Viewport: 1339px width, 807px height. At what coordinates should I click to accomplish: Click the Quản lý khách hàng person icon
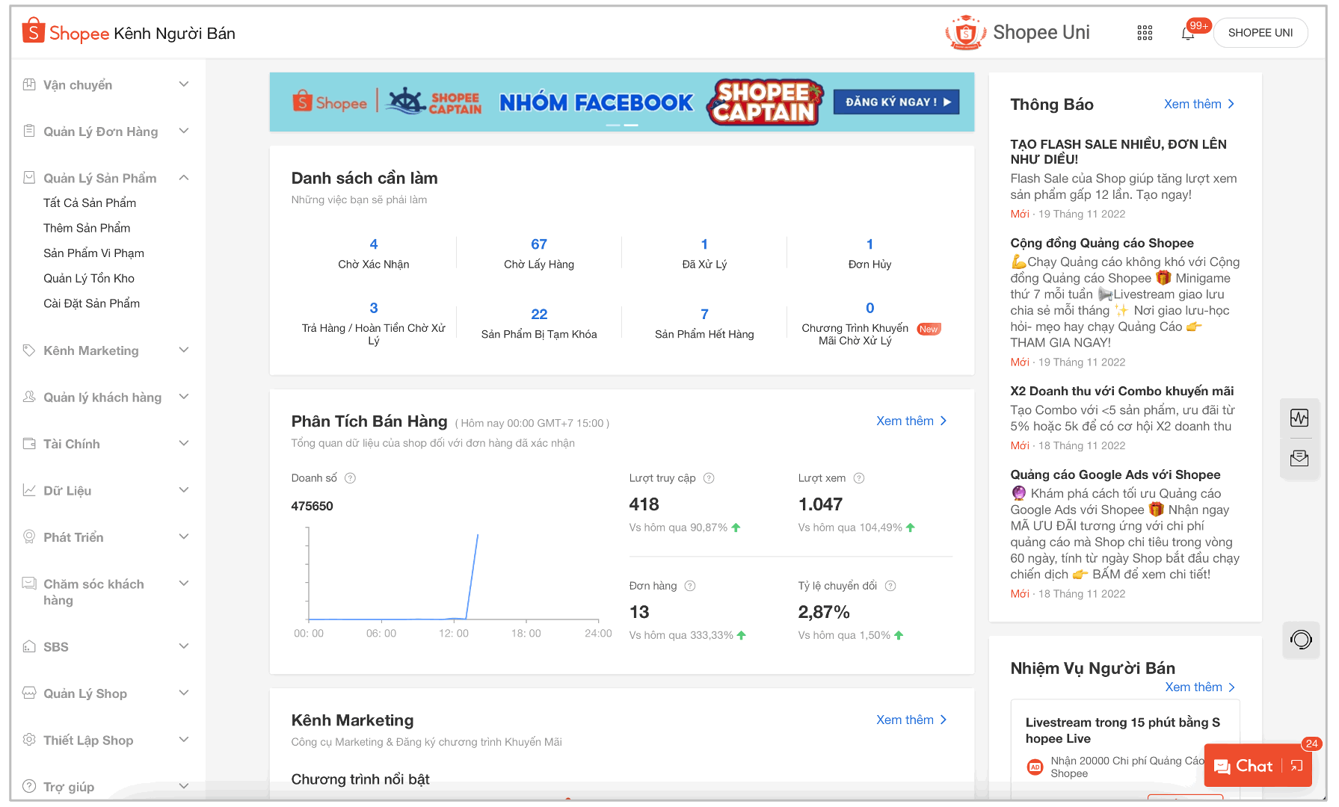point(29,397)
